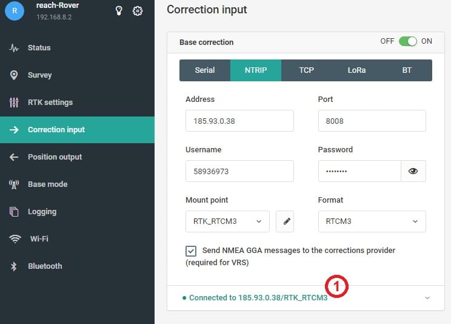
Task: Click the lightbulb icon in header
Action: pyautogui.click(x=119, y=10)
